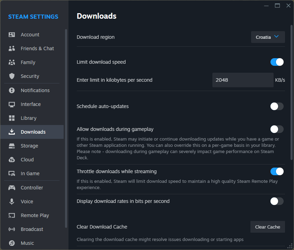Click the Music note icon

pos(12,243)
